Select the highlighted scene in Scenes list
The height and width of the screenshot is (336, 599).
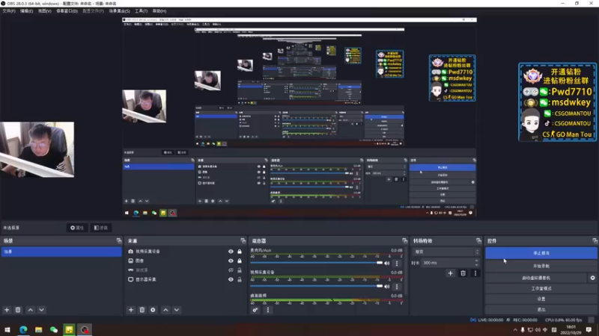[x=61, y=252]
